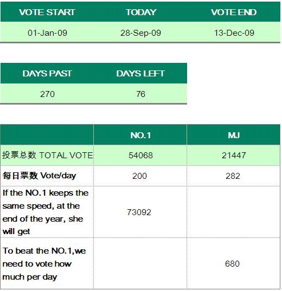Click NO.1 total vote value 54068
The image size is (282, 291).
(140, 155)
